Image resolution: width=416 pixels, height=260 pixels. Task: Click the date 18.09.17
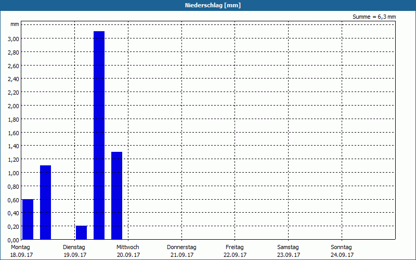pyautogui.click(x=21, y=255)
